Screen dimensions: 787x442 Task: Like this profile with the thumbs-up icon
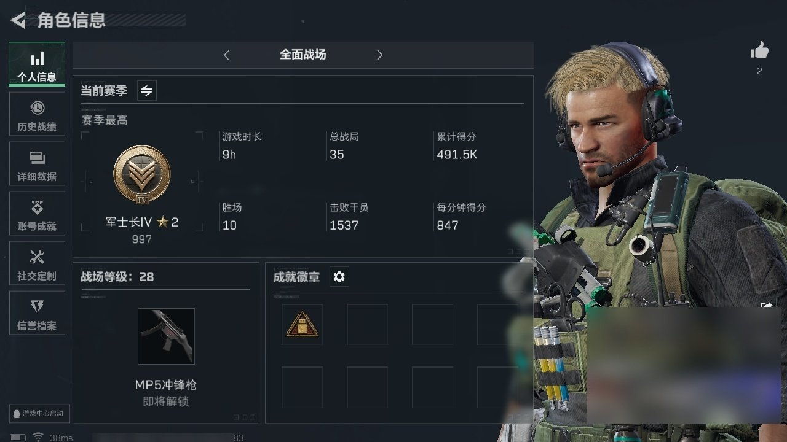[759, 51]
